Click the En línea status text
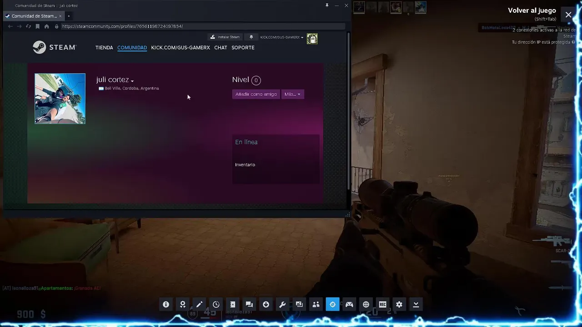 point(246,142)
